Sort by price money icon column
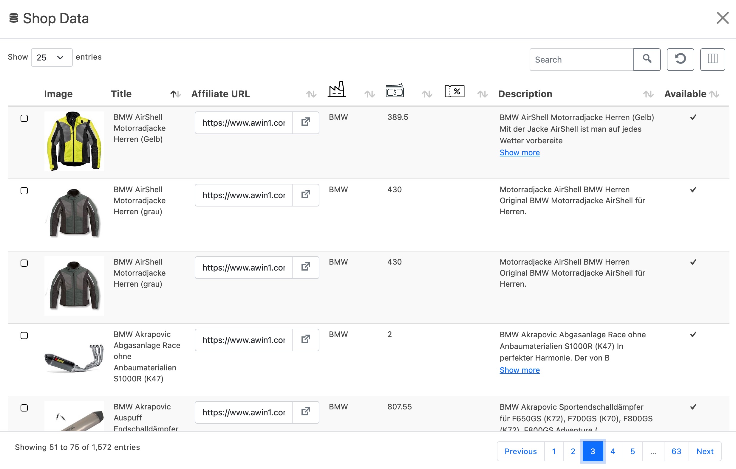 tap(394, 91)
